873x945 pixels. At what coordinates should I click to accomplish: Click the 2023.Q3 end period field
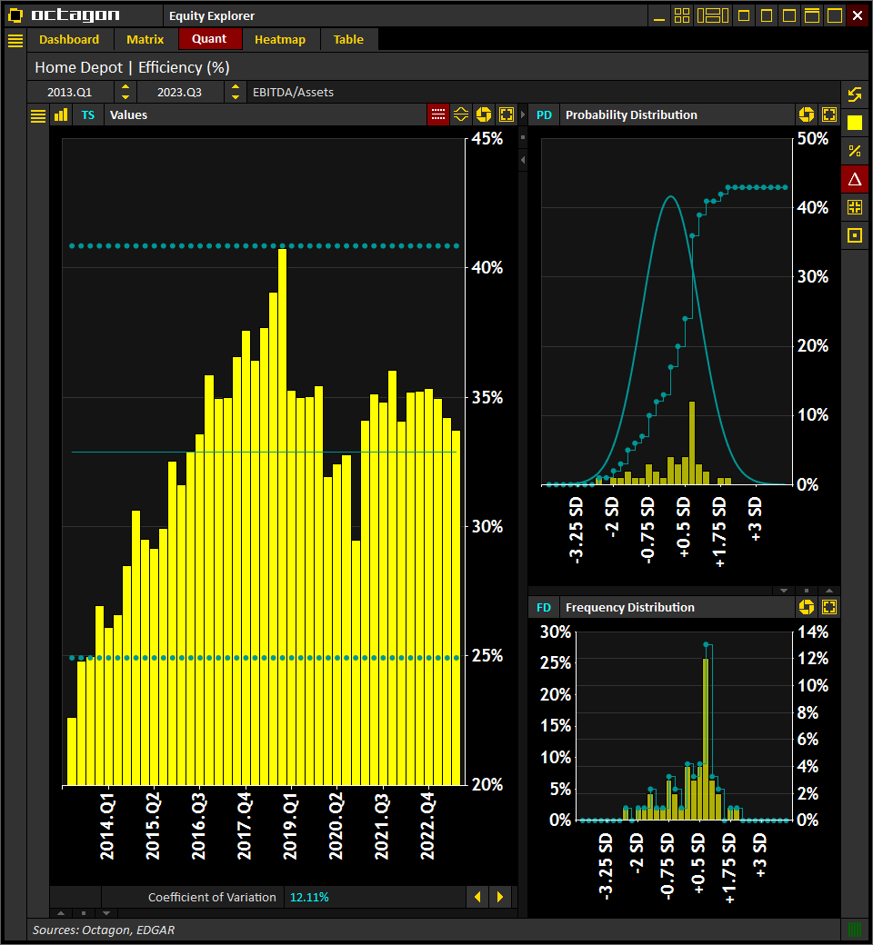180,92
